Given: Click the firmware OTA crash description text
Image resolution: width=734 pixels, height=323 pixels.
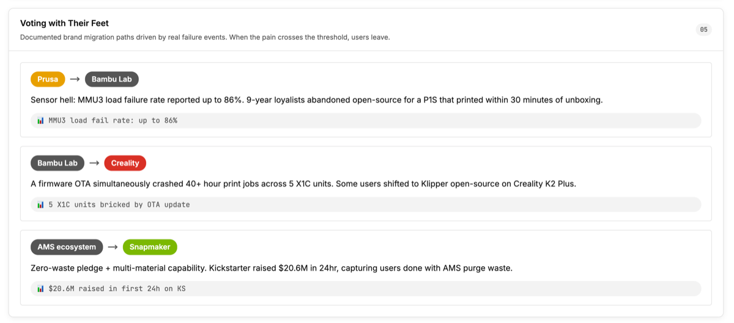Looking at the screenshot, I should (303, 183).
